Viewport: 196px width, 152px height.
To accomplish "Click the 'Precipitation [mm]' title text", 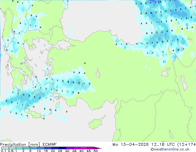I will 20,145.
